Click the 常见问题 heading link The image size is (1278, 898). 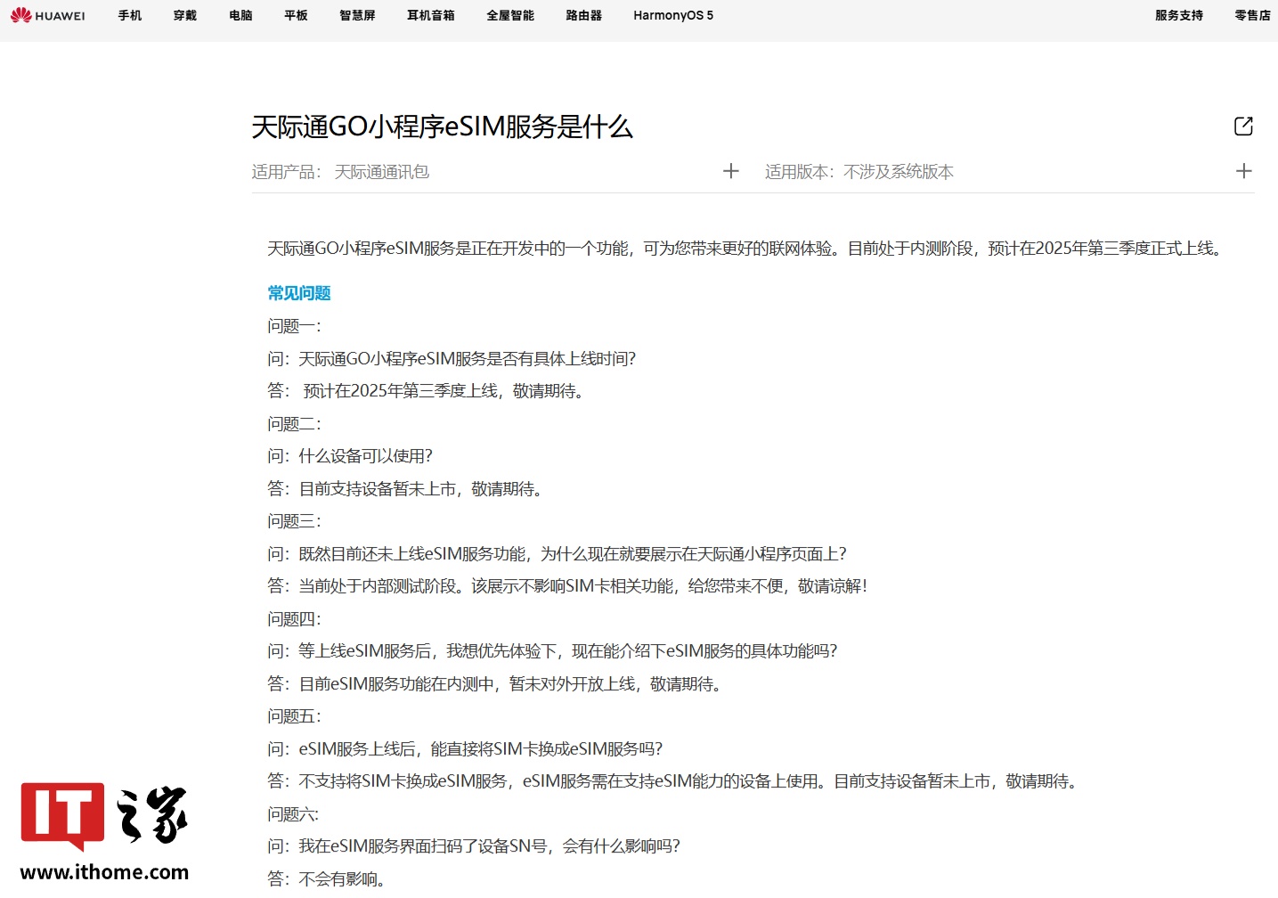[298, 292]
